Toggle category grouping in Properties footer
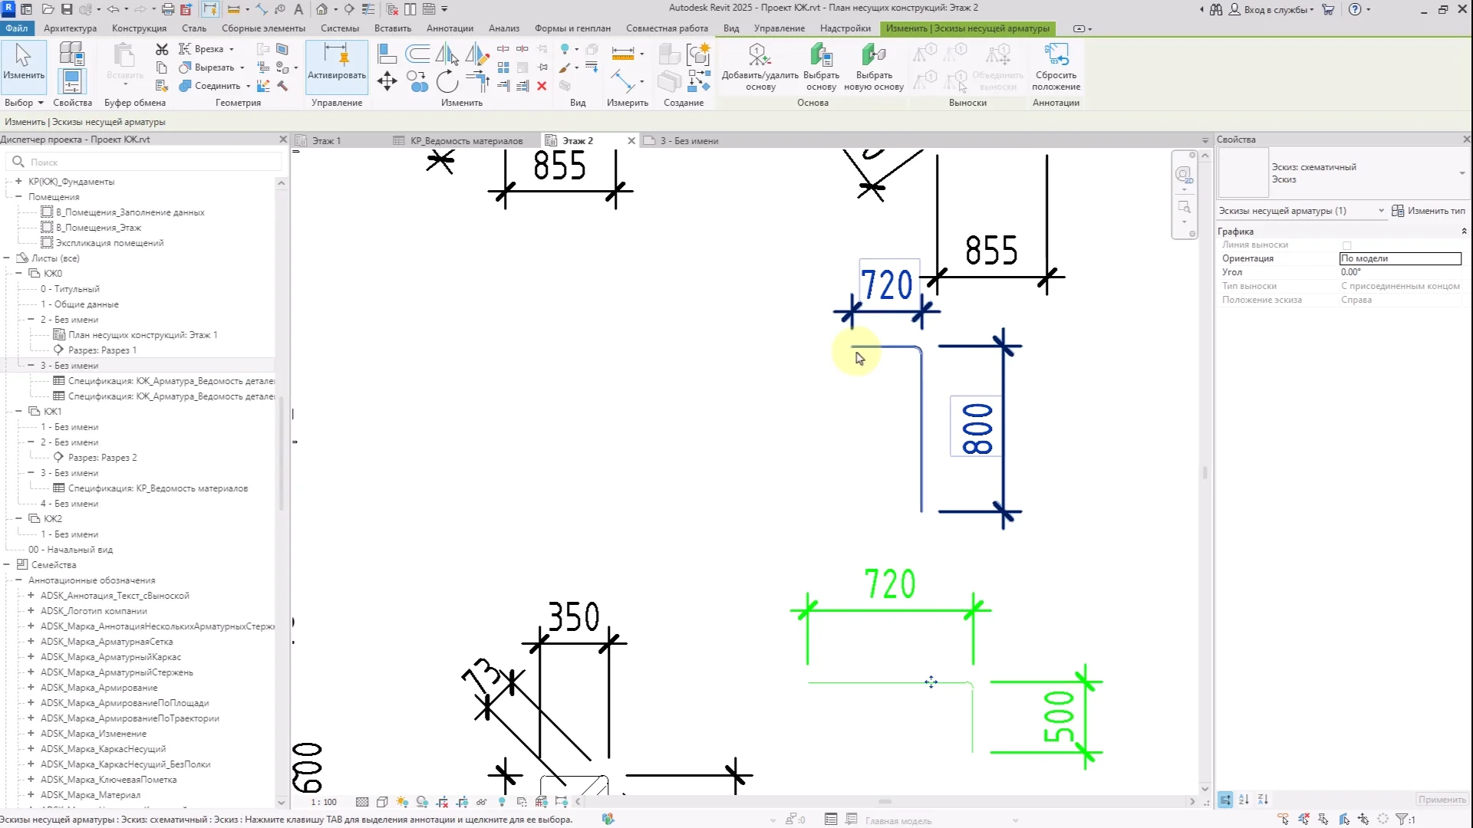This screenshot has height=828, width=1473. coord(1225,800)
